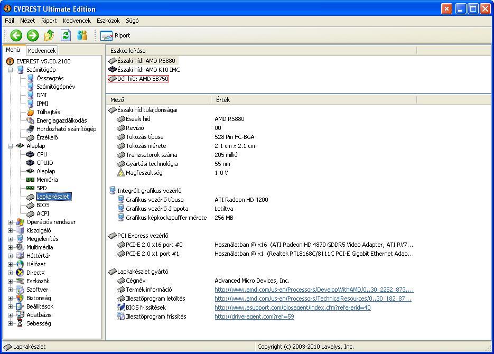
Task: Select the Energiagazdálkodás icon in tree
Action: point(30,120)
